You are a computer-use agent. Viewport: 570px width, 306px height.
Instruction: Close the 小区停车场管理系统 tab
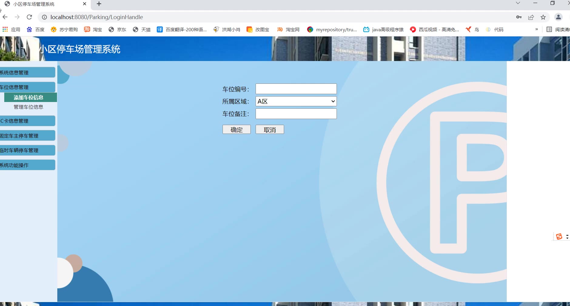(85, 4)
